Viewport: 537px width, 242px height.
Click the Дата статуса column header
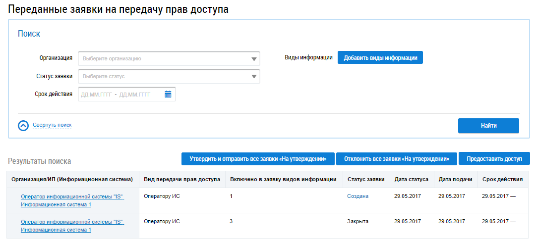[x=412, y=179]
